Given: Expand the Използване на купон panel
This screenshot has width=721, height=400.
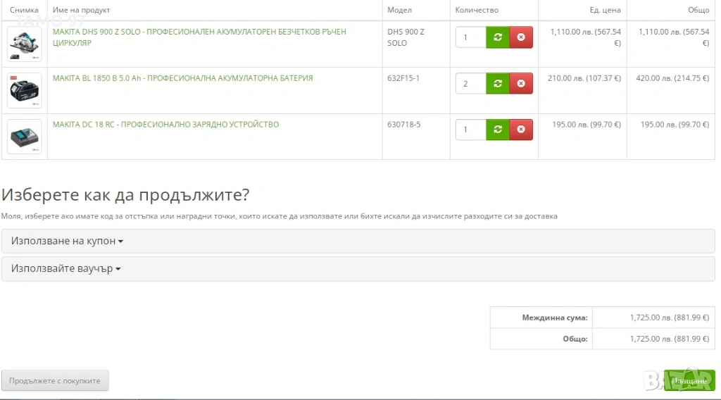Looking at the screenshot, I should click(68, 241).
